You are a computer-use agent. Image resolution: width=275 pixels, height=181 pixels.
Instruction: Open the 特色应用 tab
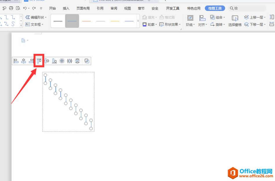coord(194,8)
